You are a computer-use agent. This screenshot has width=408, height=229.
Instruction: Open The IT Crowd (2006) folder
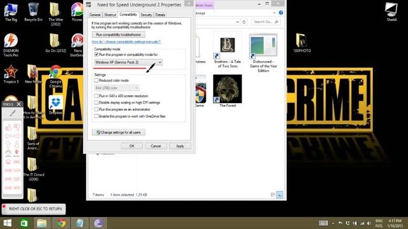(x=33, y=169)
